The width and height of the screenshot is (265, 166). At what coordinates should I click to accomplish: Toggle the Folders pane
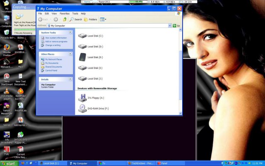pos(91,20)
